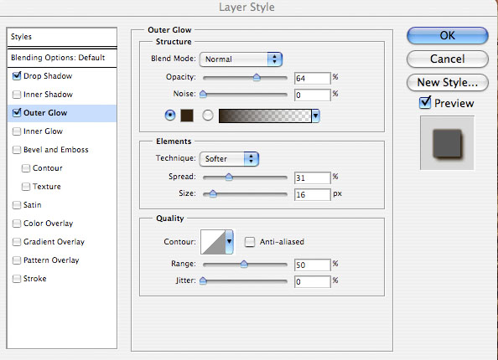Enable the Inner Shadow checkbox

[17, 95]
